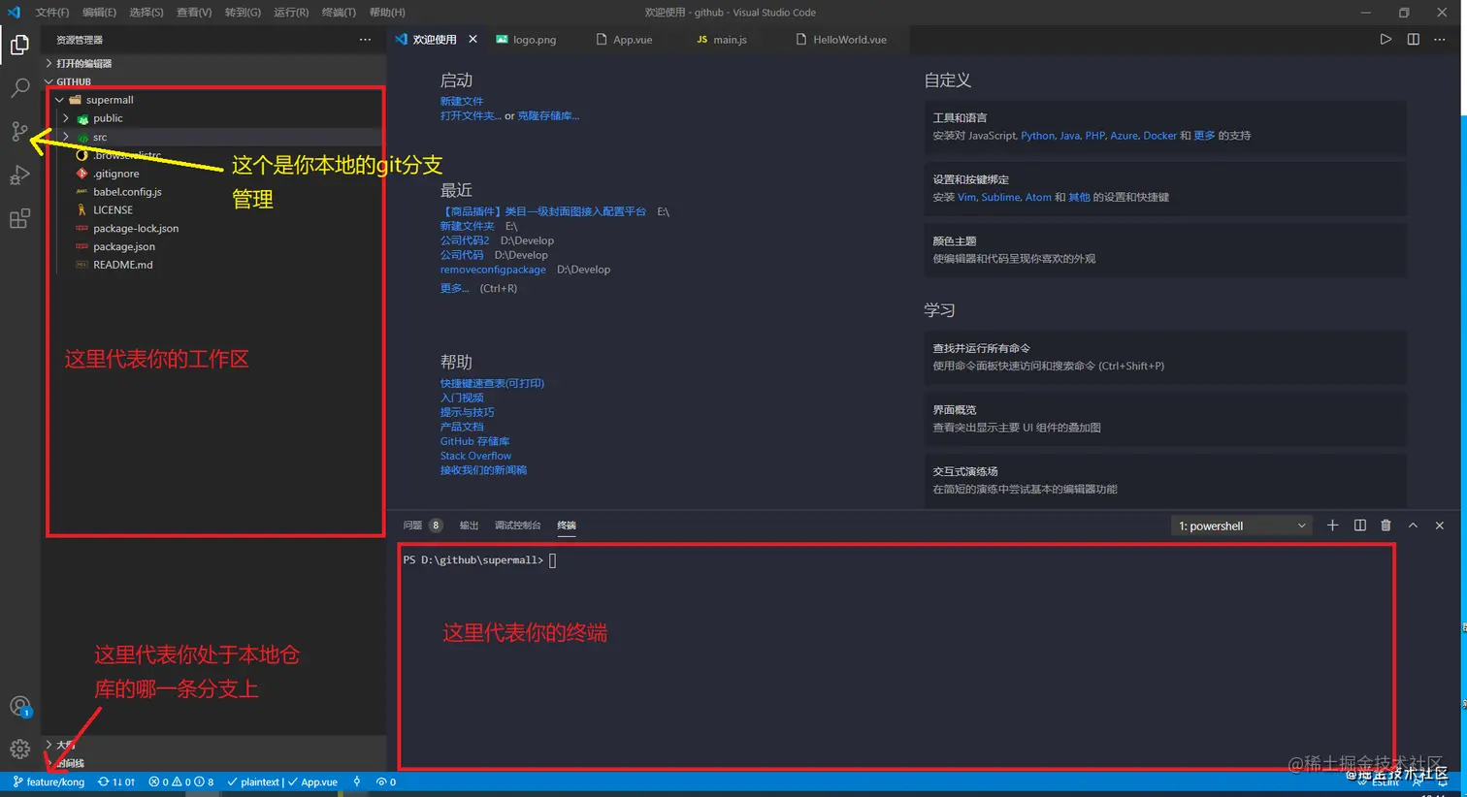1467x797 pixels.
Task: Switch to the 调试控制台 debug console tab
Action: tap(517, 526)
